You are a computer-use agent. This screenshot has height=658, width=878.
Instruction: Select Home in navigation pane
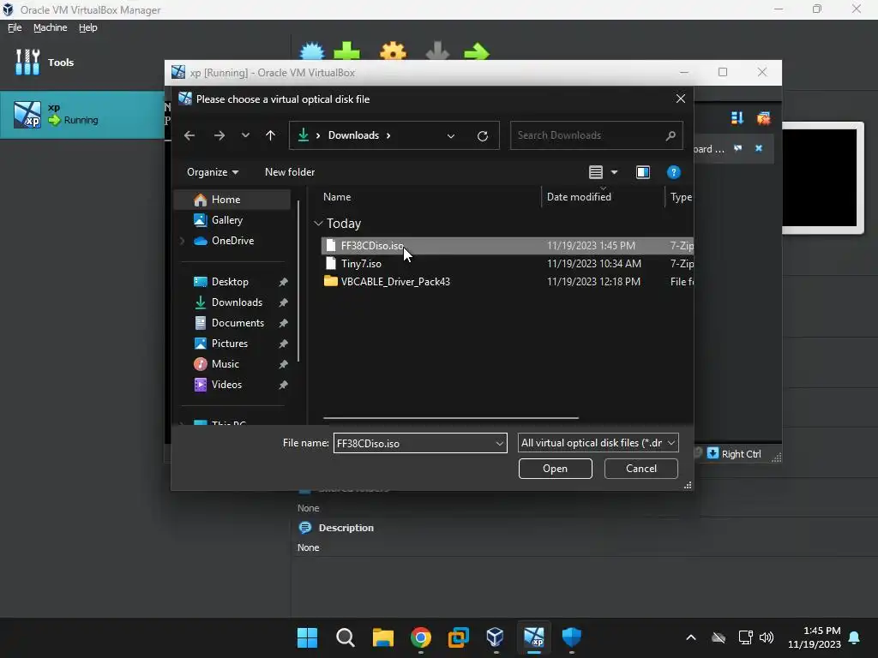pyautogui.click(x=232, y=200)
